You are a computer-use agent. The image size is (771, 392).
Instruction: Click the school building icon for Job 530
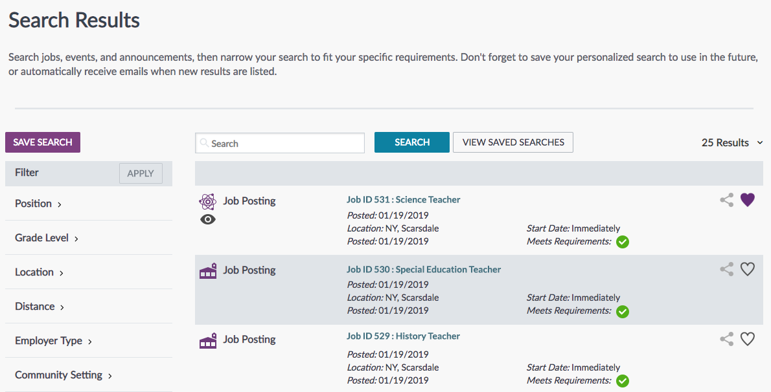click(207, 270)
